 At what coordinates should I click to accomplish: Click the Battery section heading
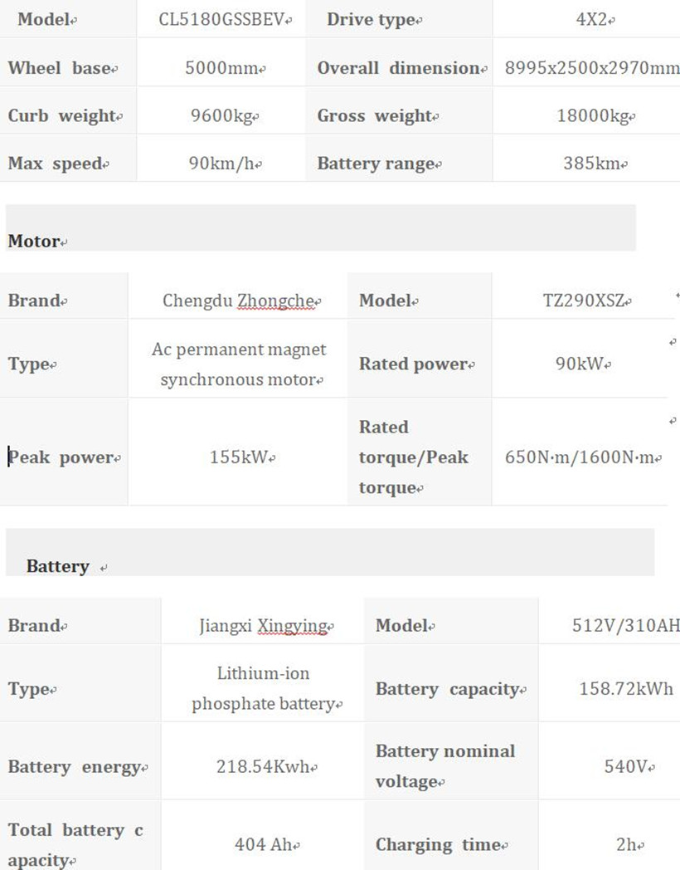(57, 566)
